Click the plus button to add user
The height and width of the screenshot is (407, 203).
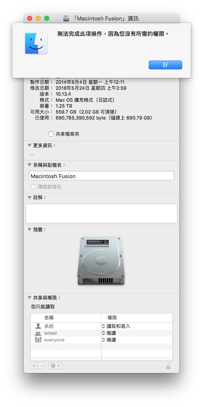click(x=34, y=366)
